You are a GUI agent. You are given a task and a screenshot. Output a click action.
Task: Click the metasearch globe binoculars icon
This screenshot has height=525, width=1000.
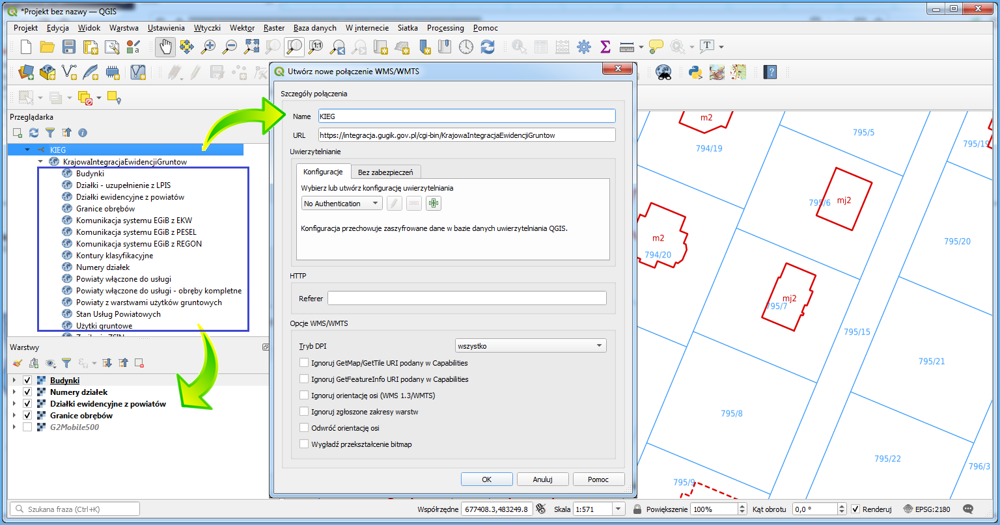(663, 72)
